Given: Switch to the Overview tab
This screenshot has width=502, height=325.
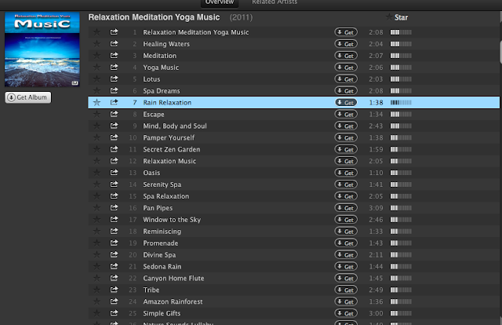Looking at the screenshot, I should (x=220, y=3).
